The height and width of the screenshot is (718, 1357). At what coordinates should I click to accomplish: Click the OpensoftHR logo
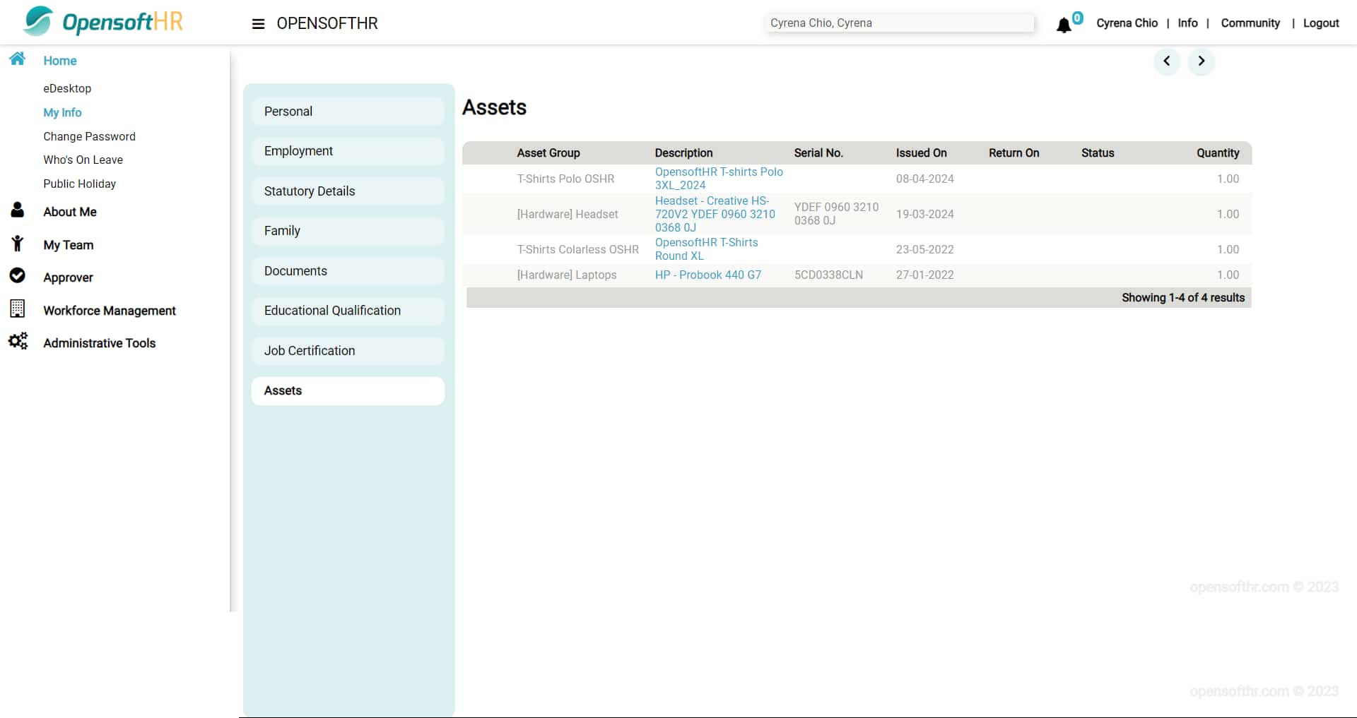point(101,21)
